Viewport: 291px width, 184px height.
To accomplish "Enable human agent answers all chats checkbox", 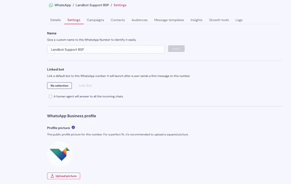I will pyautogui.click(x=50, y=96).
